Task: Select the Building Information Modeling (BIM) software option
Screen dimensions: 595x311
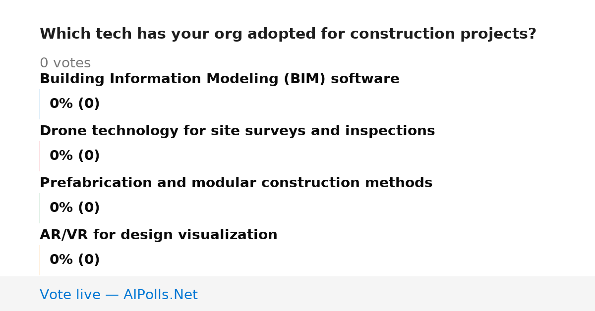Action: [x=220, y=79]
